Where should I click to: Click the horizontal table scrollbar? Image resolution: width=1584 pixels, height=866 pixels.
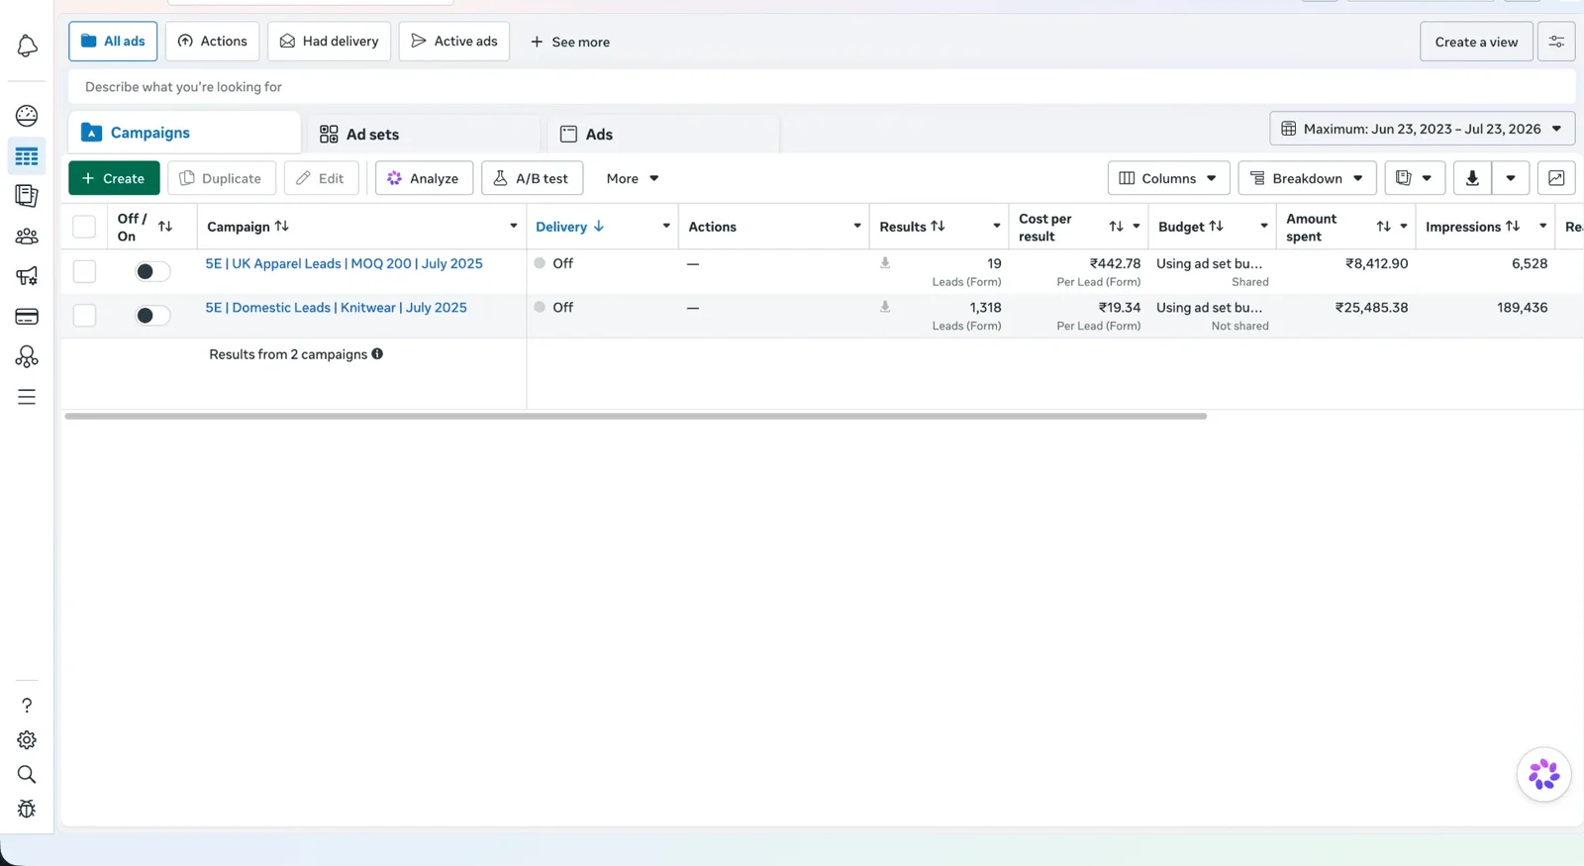click(636, 417)
